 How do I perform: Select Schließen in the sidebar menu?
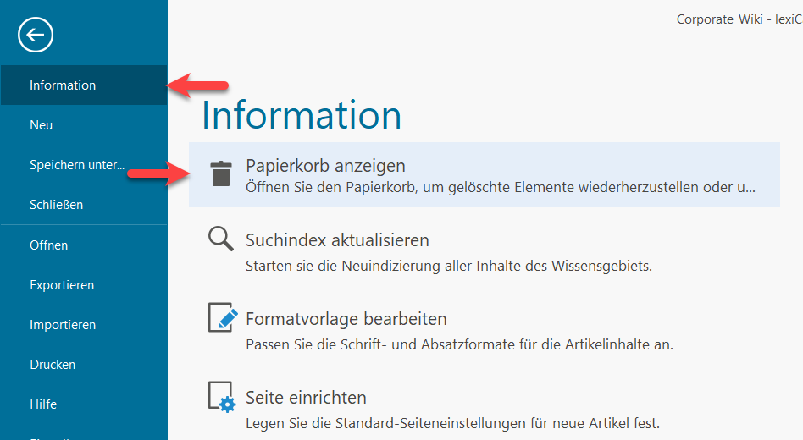click(56, 205)
